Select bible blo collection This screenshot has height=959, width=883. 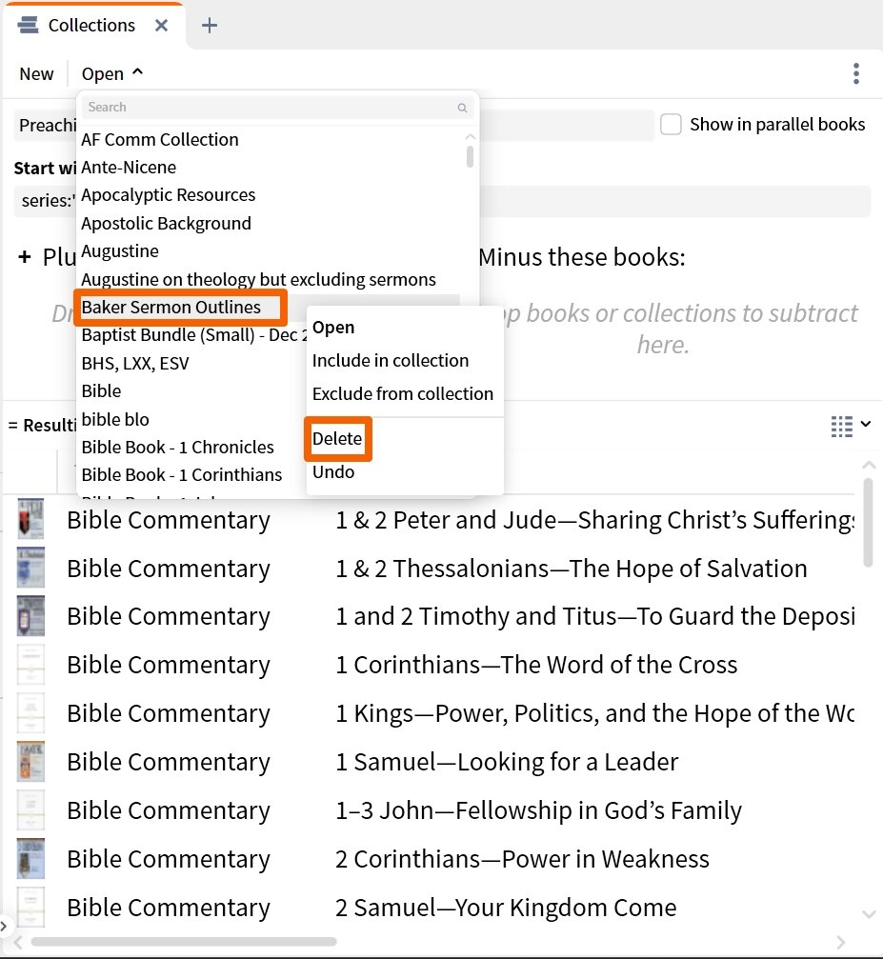pyautogui.click(x=115, y=420)
